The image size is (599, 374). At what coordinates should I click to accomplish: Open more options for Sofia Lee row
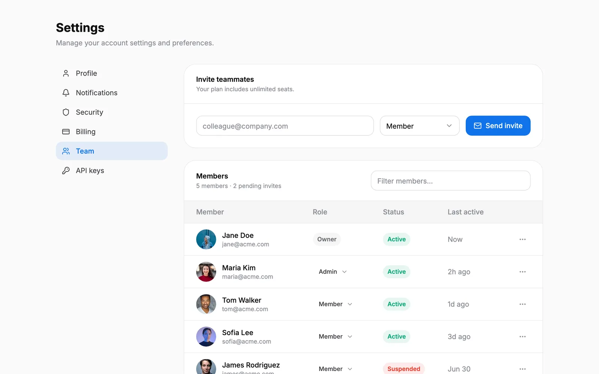(523, 337)
